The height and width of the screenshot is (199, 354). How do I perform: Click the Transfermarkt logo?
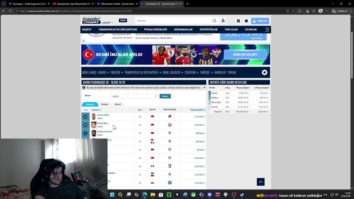91,20
